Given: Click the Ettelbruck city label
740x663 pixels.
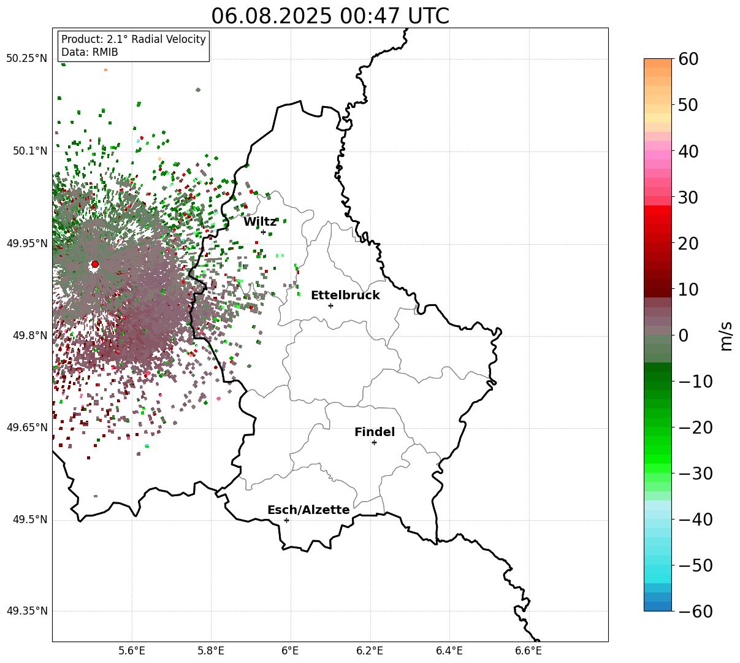Looking at the screenshot, I should 345,296.
